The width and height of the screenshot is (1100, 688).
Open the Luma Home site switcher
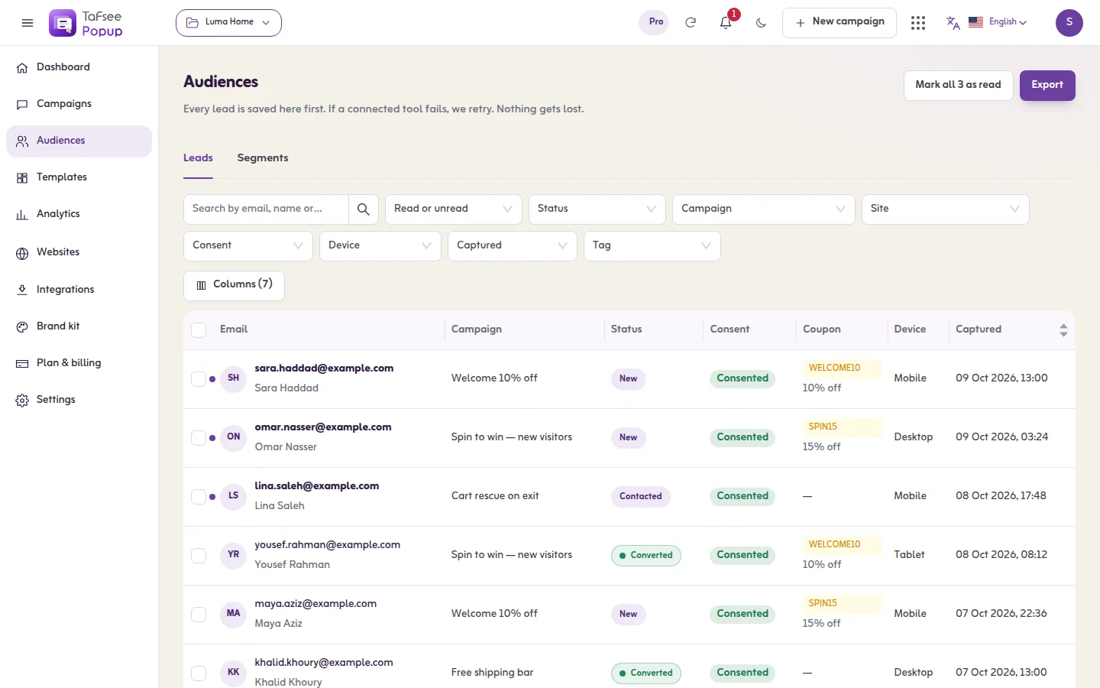pyautogui.click(x=228, y=23)
